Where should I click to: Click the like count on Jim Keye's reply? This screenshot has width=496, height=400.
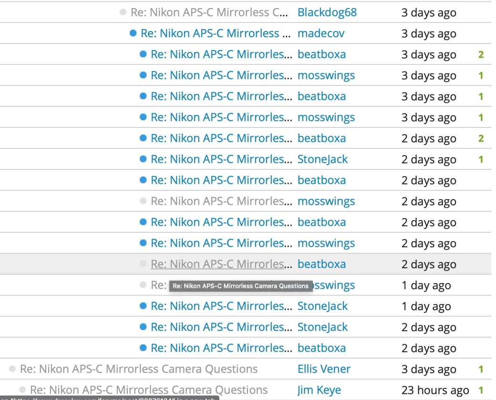pos(481,390)
